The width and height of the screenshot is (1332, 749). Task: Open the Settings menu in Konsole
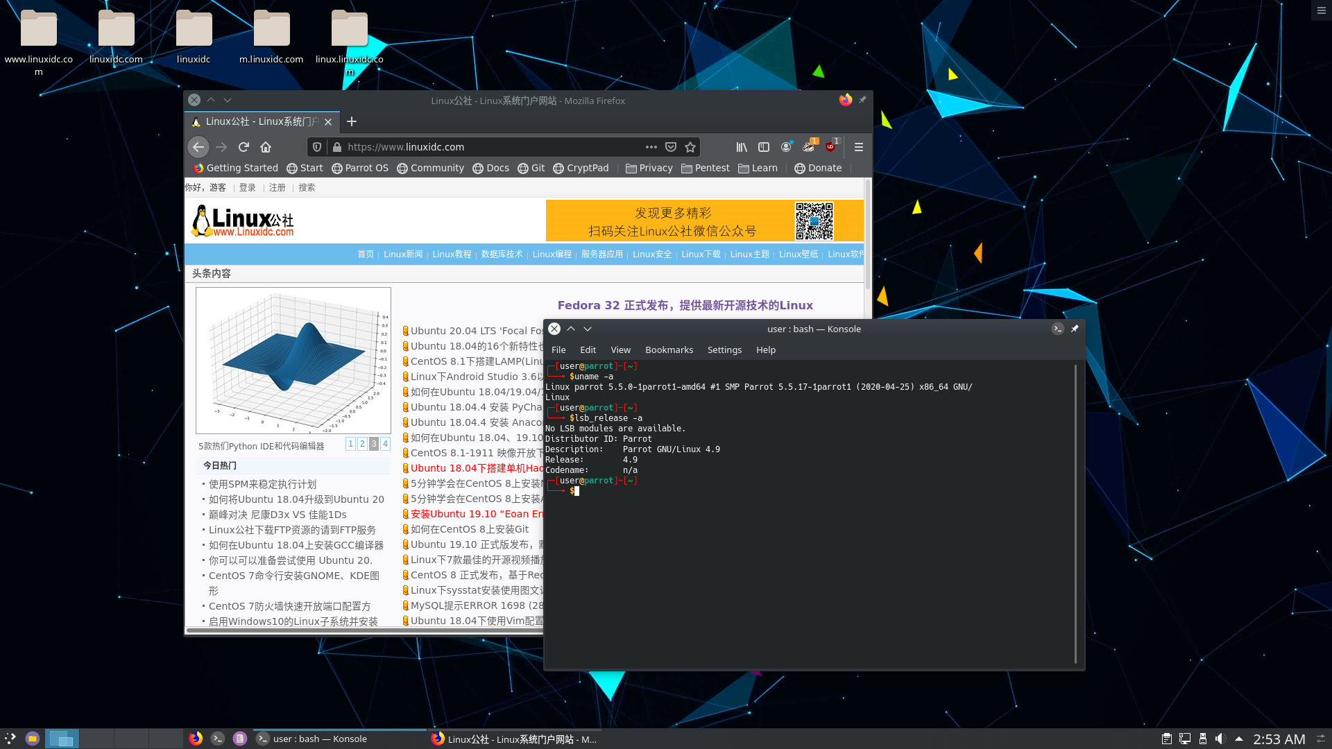[724, 350]
